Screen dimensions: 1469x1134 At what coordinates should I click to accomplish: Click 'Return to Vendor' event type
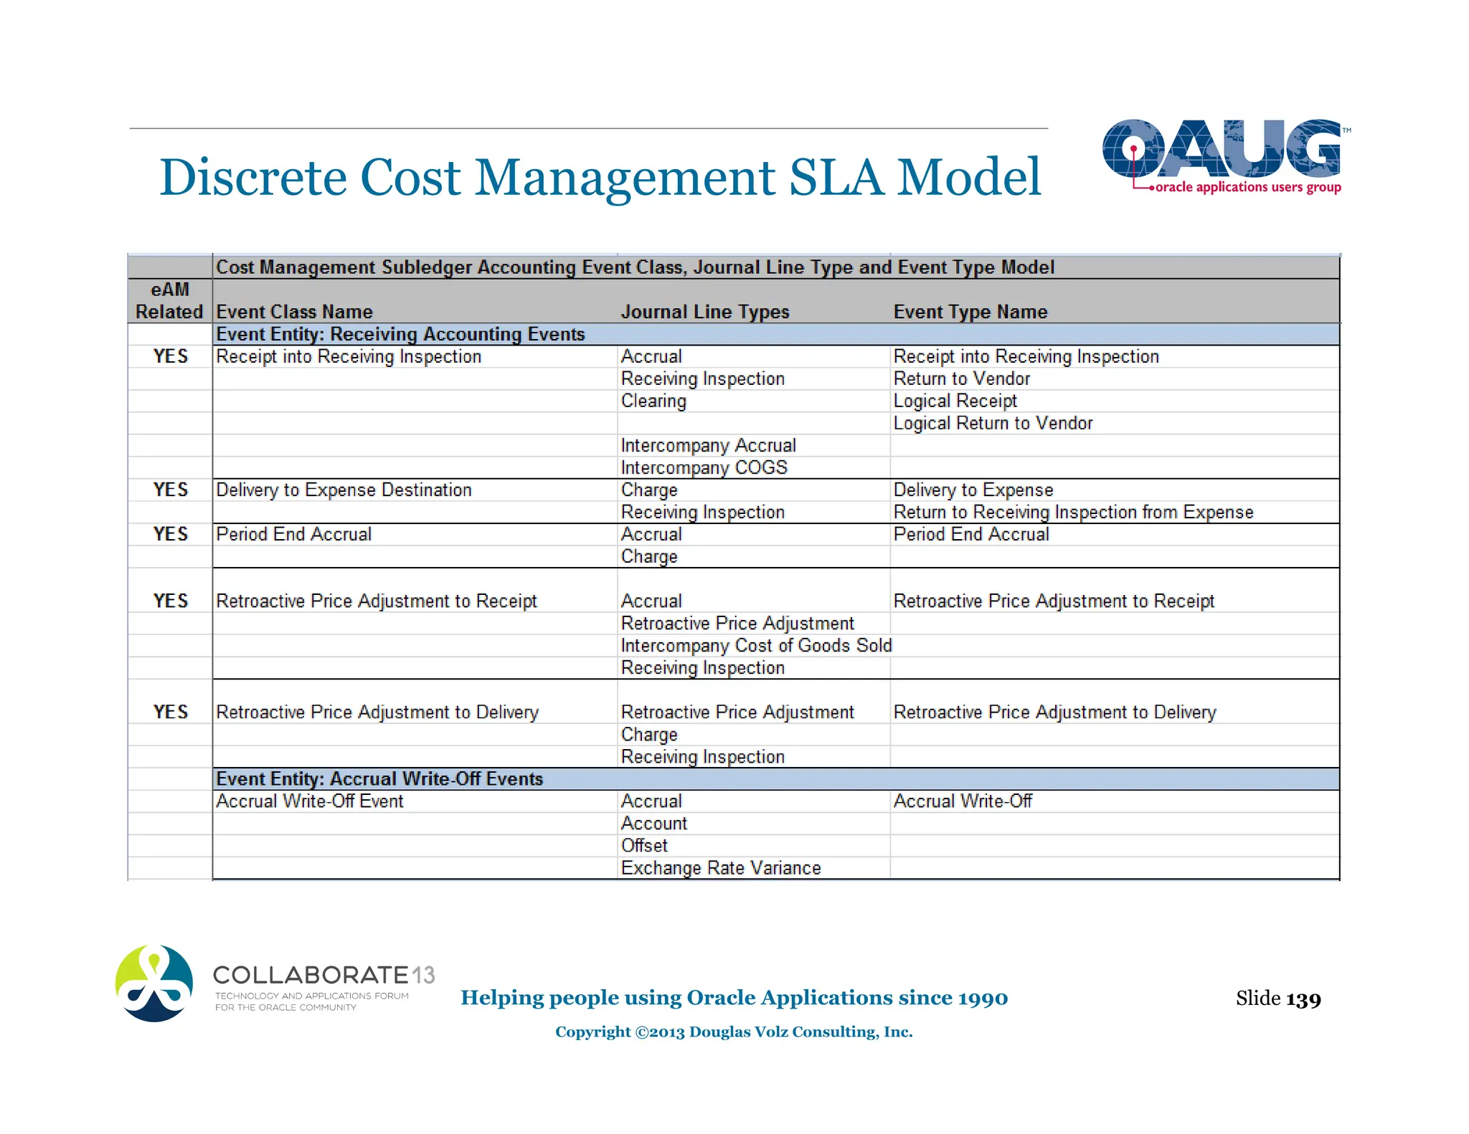coord(961,378)
